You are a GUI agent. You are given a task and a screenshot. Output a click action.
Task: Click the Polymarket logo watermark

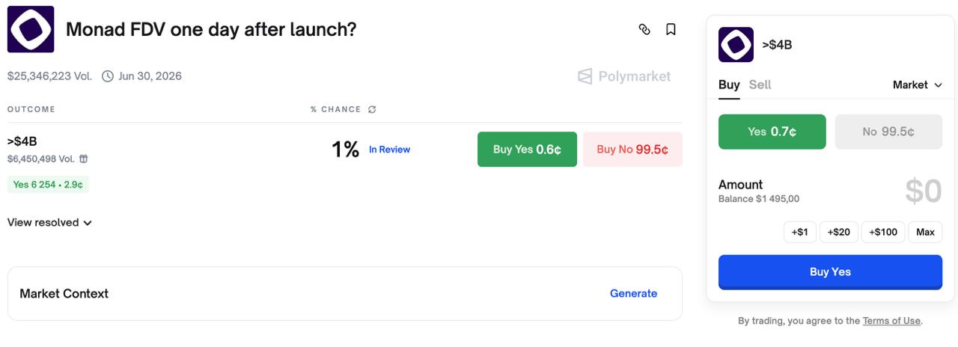coord(624,76)
